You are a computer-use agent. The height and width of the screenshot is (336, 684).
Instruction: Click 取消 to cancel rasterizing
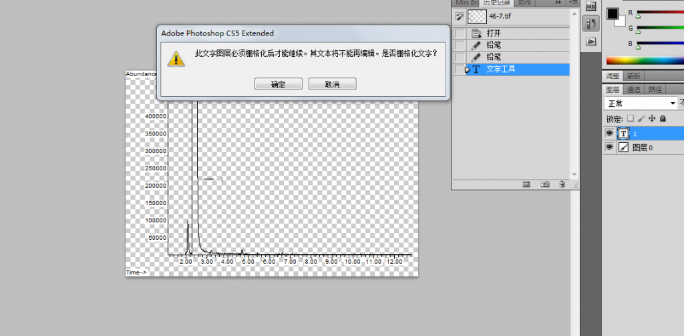click(x=333, y=83)
